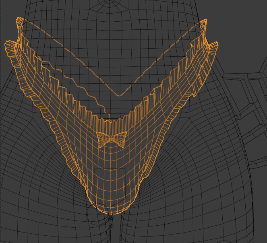This screenshot has height=243, width=267.
Task: Select the small orange bow mesh
Action: coord(112,139)
